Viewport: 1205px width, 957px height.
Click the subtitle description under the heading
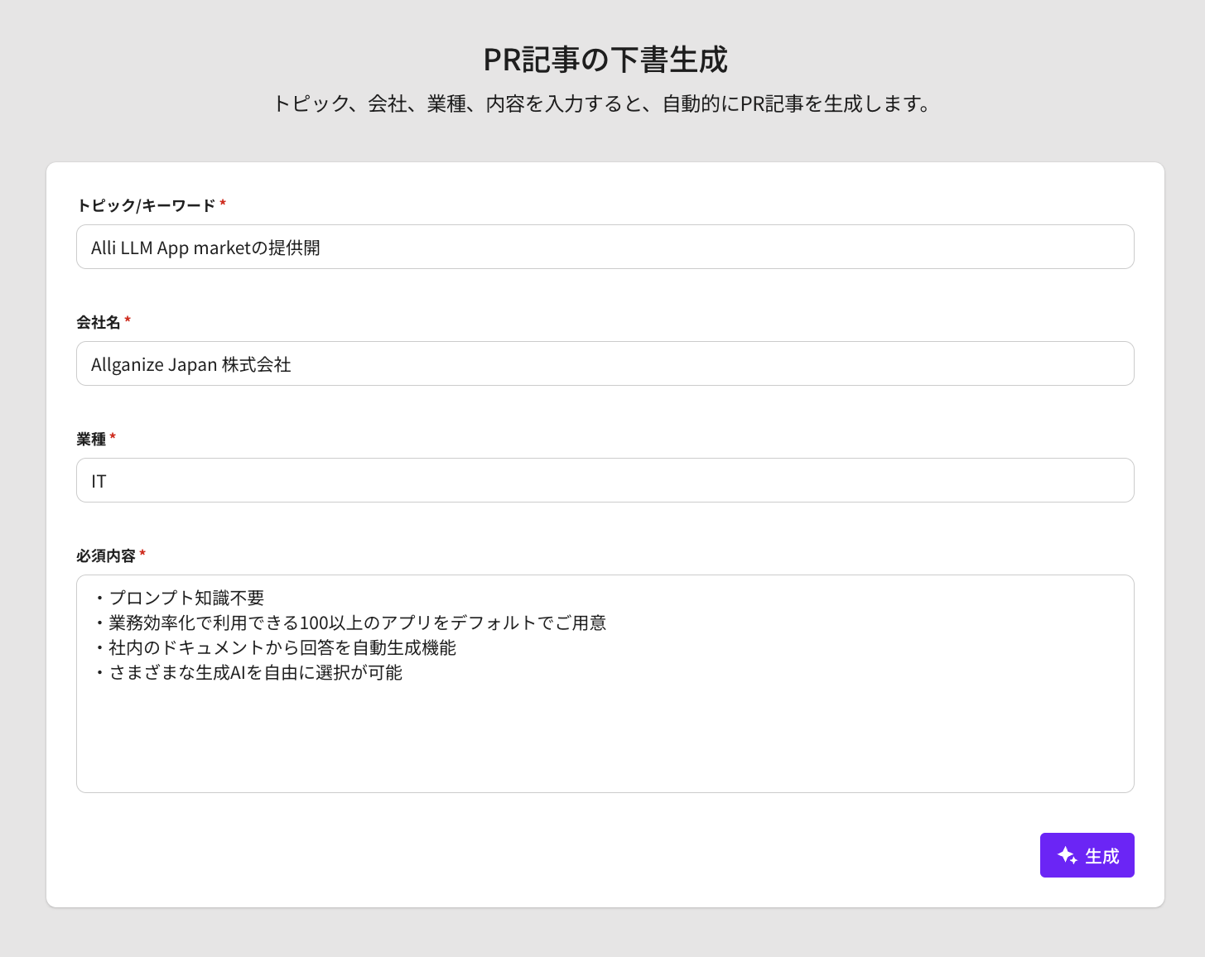tap(603, 103)
